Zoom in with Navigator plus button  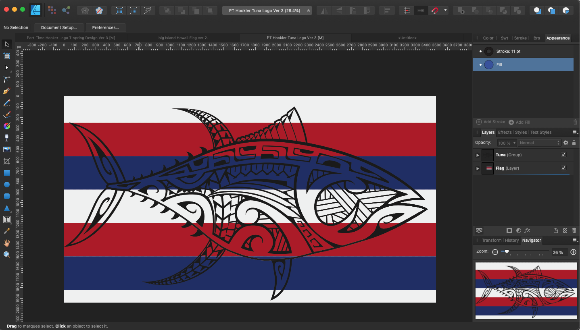573,252
